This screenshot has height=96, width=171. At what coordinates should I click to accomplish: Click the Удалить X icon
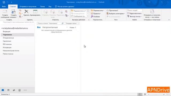point(26,11)
